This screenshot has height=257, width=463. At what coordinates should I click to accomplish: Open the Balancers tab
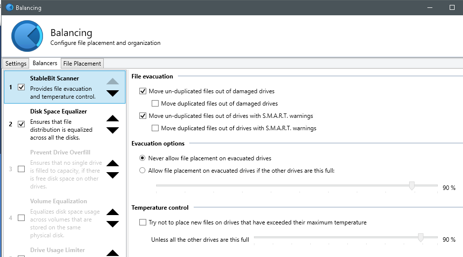45,63
